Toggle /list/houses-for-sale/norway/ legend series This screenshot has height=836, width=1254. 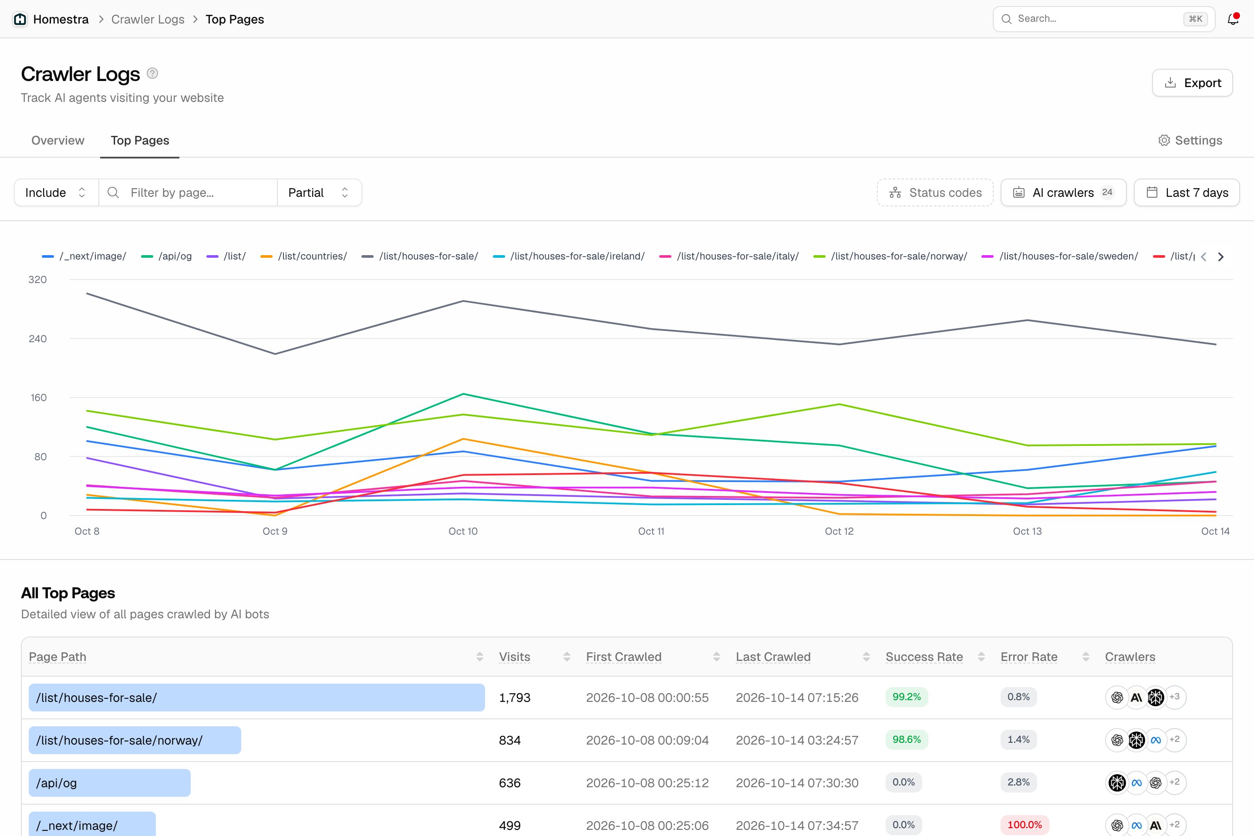[x=890, y=256]
